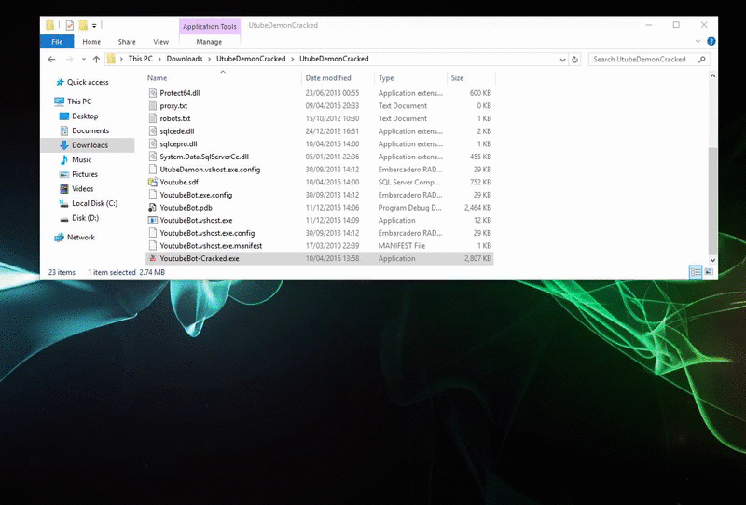Open Documents in the navigation pane
The height and width of the screenshot is (505, 746).
pyautogui.click(x=90, y=130)
